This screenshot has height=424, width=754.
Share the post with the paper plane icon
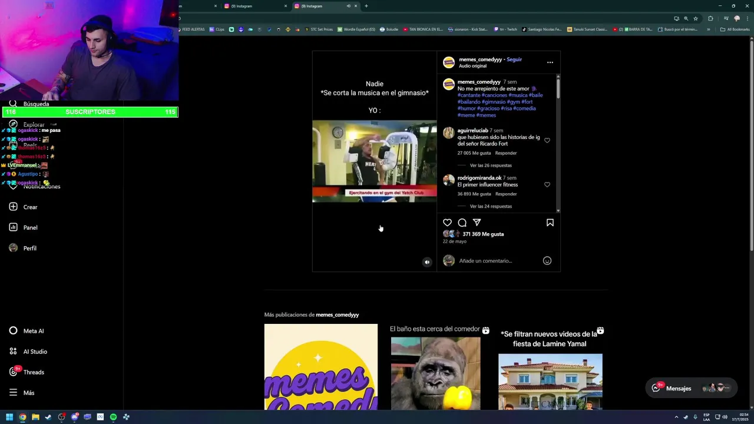coord(477,223)
